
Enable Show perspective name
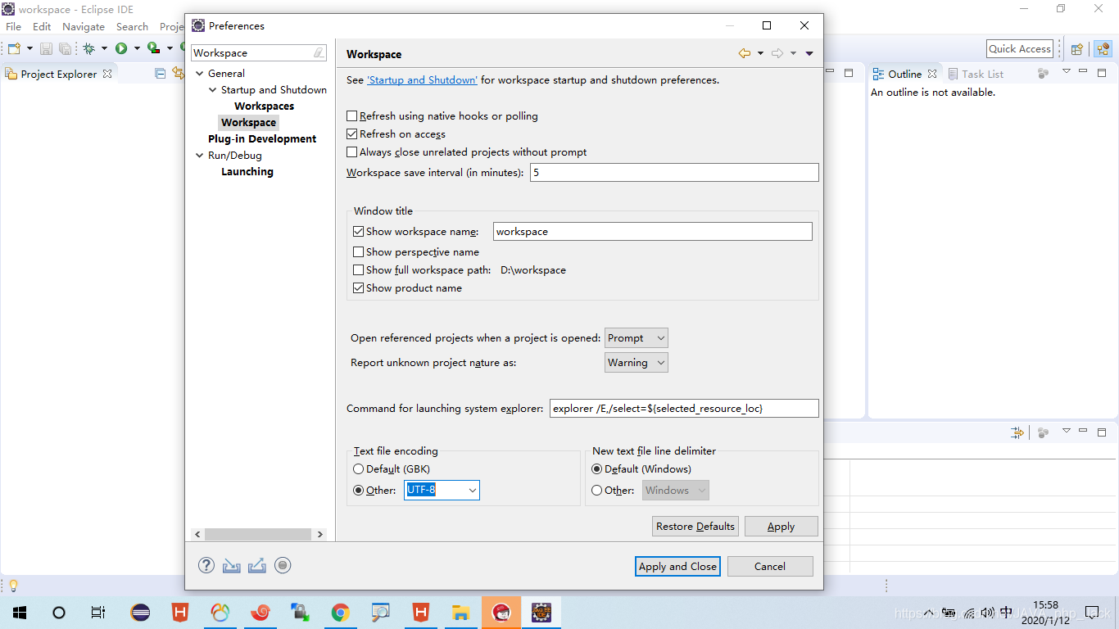click(x=359, y=252)
